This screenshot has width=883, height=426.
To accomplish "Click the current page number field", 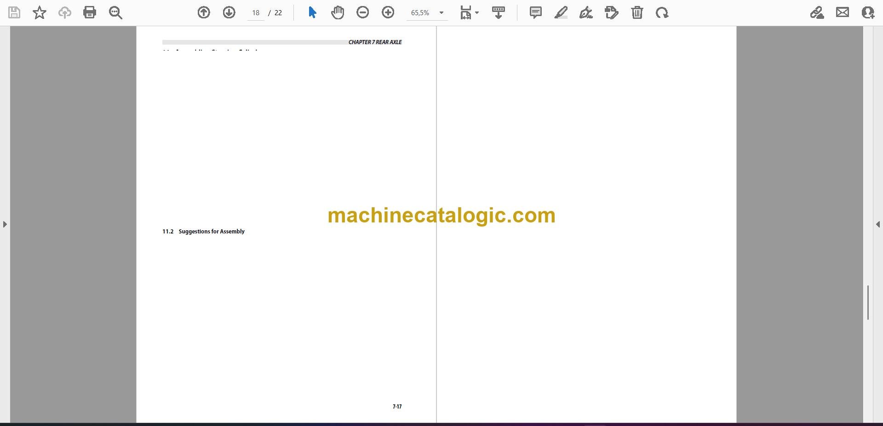I will (x=256, y=13).
